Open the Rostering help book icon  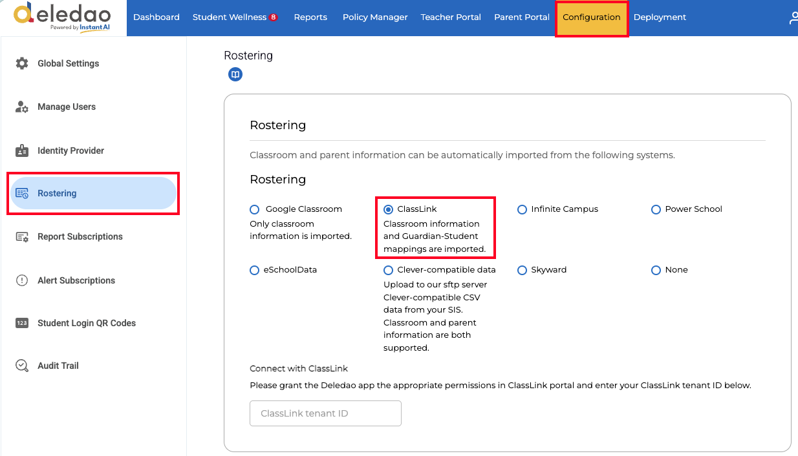[x=235, y=75]
